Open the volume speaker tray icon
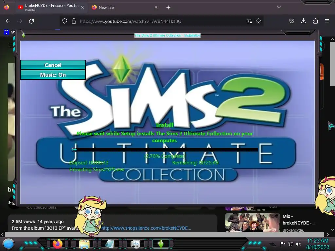Screen dimensions: 335x251 click(298, 244)
